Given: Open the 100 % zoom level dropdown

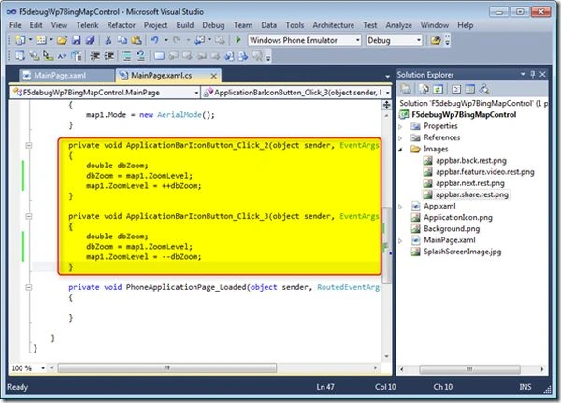Looking at the screenshot, I should [43, 368].
